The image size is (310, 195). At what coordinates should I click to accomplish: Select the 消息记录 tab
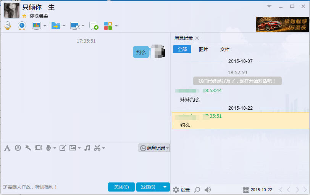click(184, 38)
